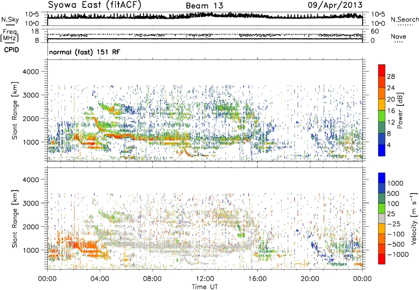This screenshot has width=419, height=290.
Task: Click the 'N.Search' legend label
Action: pyautogui.click(x=404, y=19)
